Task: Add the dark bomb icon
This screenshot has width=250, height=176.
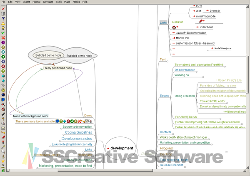Action: pos(3,95)
